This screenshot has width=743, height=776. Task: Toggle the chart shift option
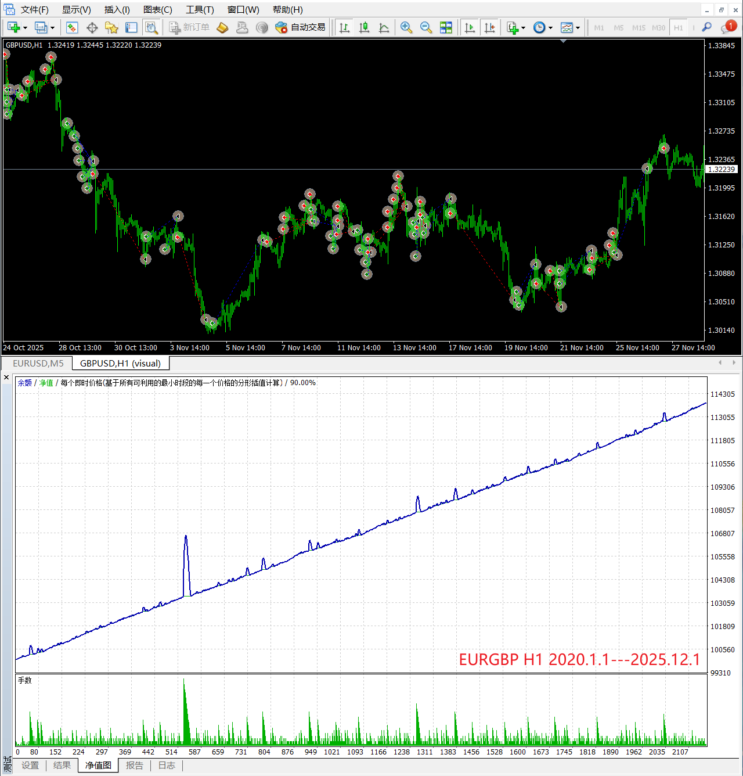pyautogui.click(x=489, y=27)
